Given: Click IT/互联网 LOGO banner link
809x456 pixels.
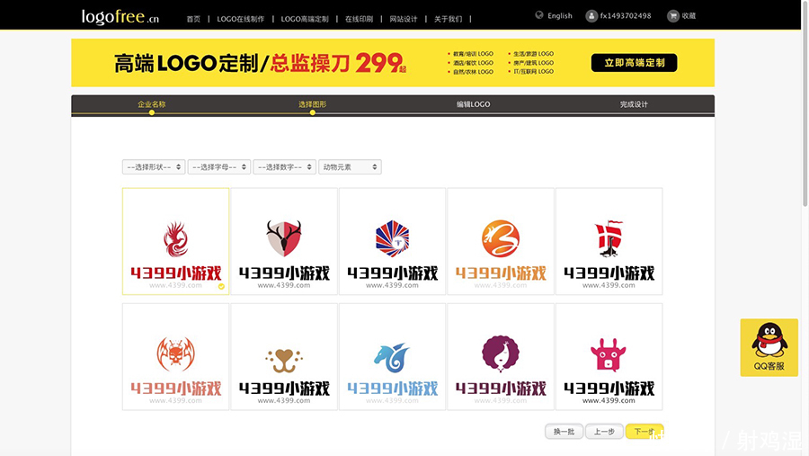Looking at the screenshot, I should point(533,72).
